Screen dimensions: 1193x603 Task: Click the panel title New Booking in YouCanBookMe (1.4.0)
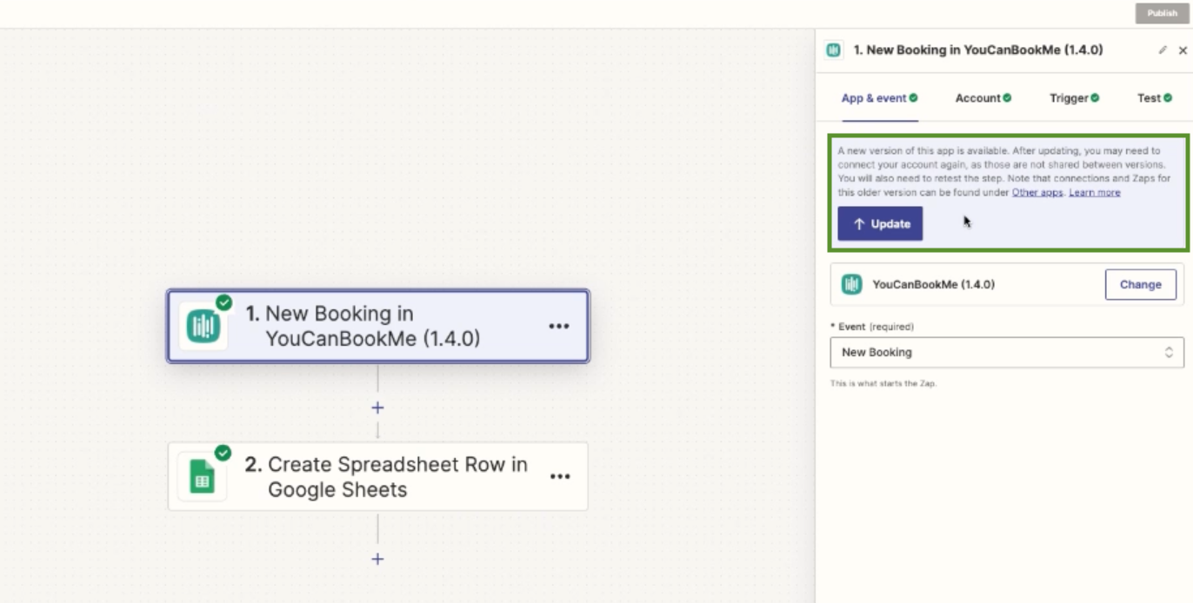pyautogui.click(x=978, y=50)
